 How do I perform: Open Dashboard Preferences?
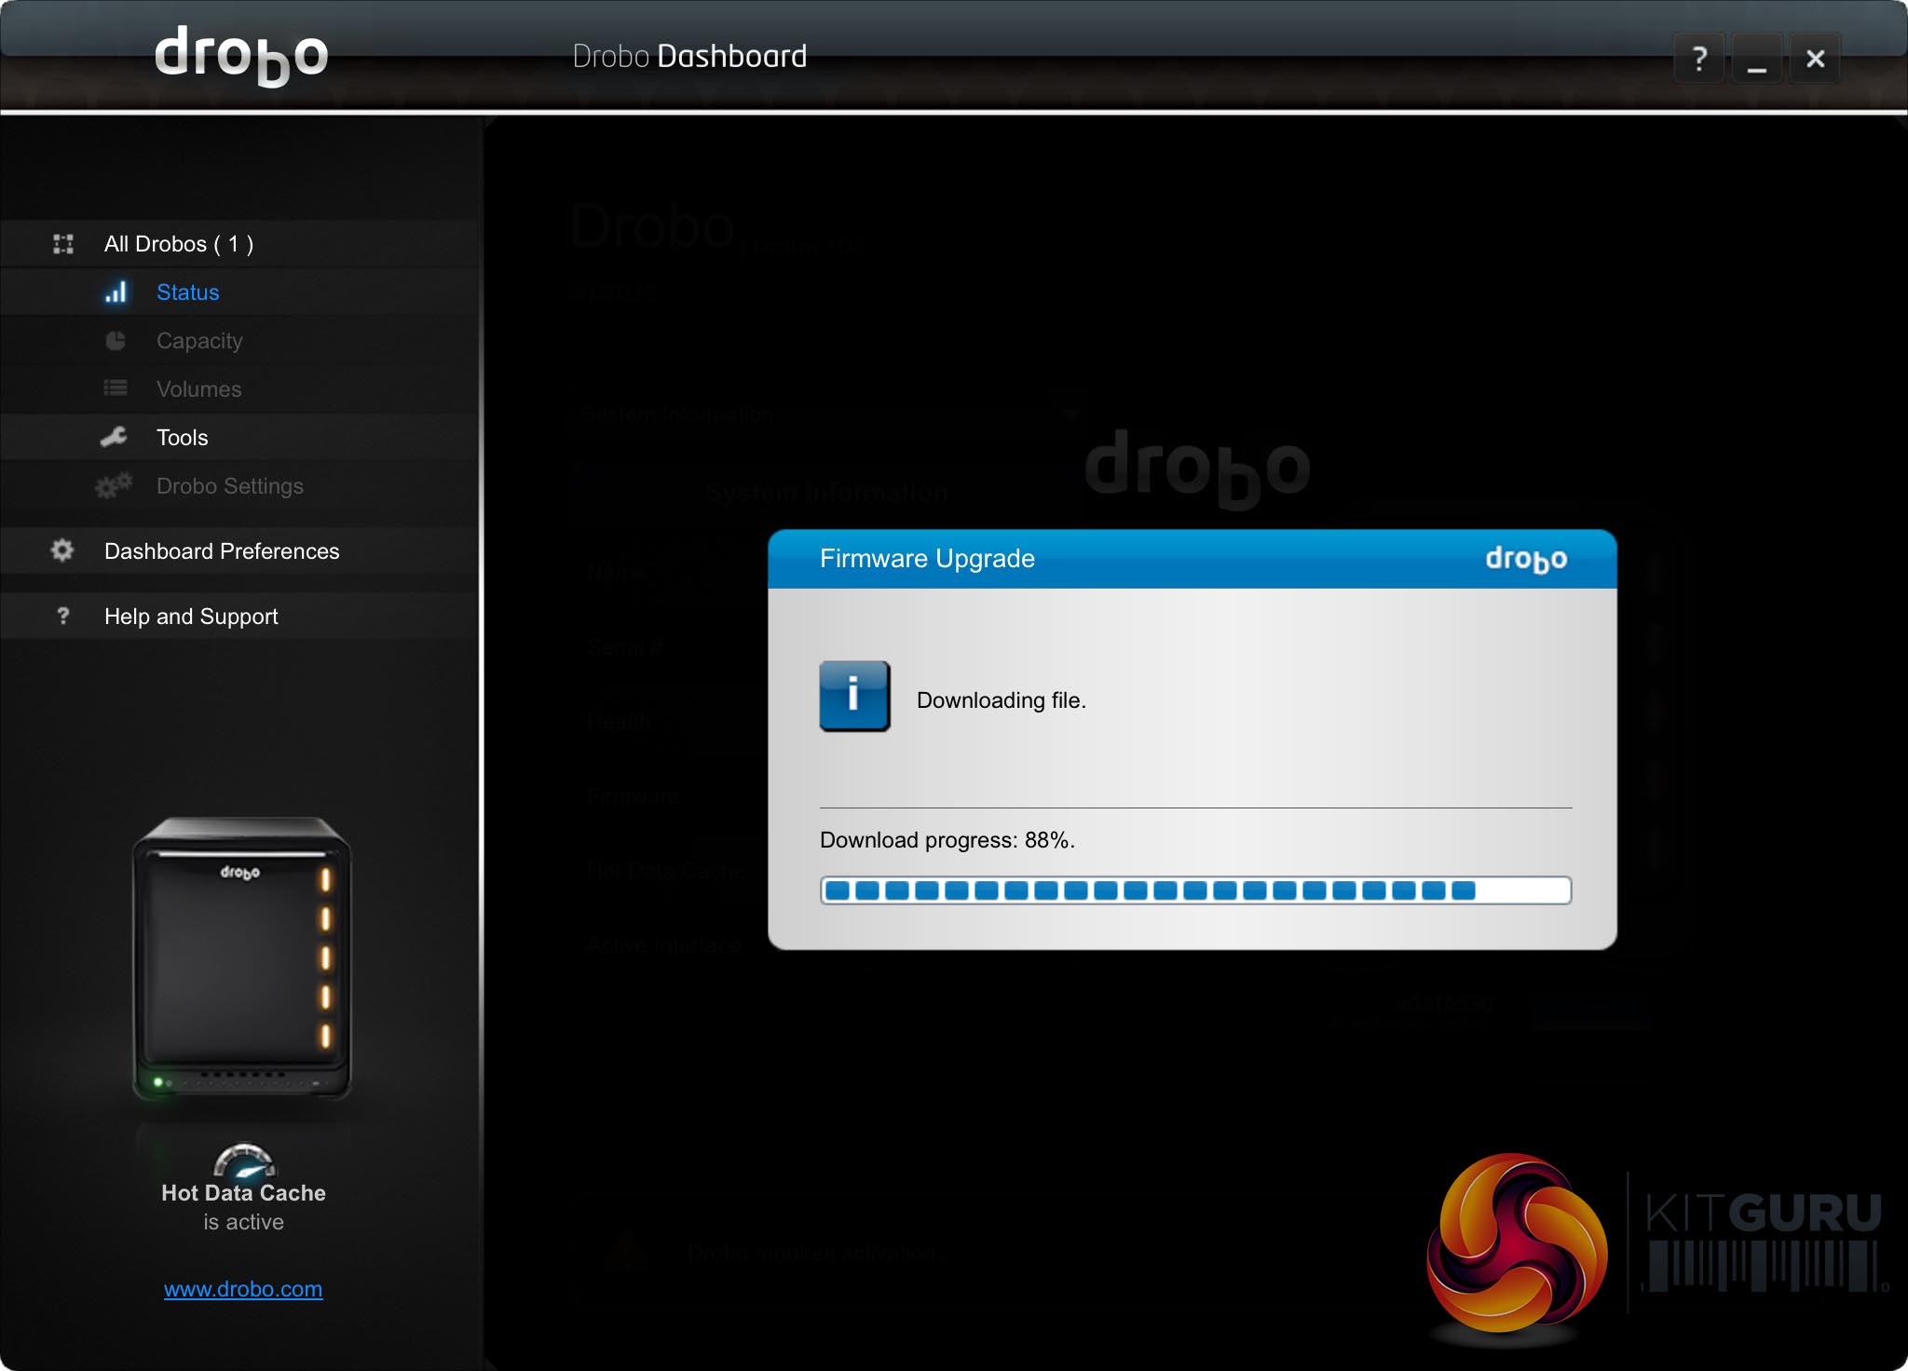click(x=221, y=551)
